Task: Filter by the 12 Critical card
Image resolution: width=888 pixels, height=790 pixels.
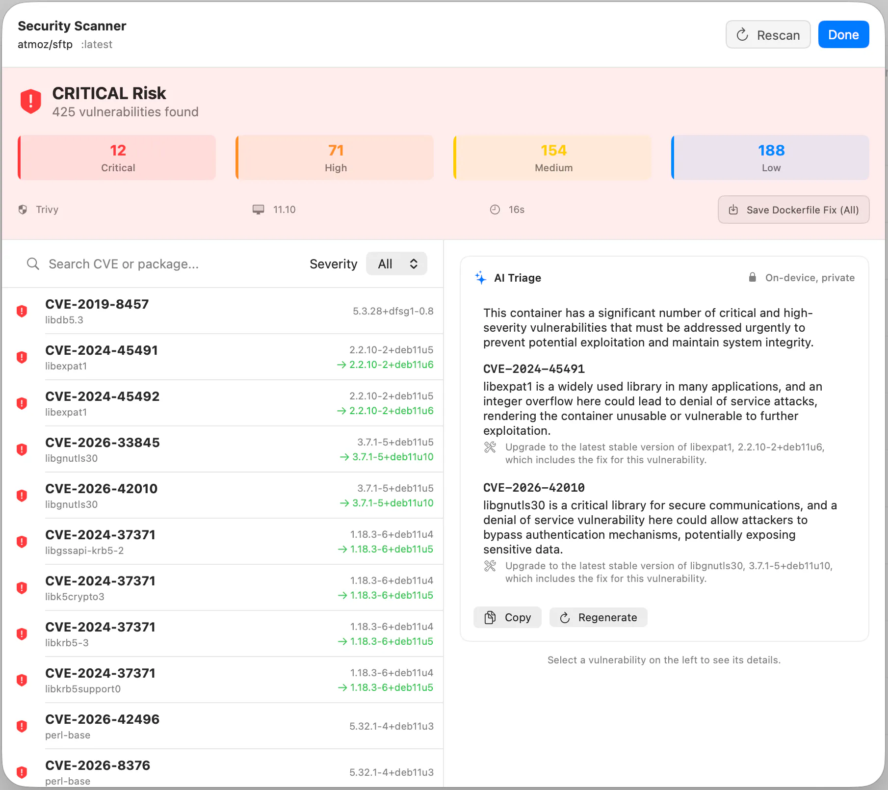Action: (117, 158)
